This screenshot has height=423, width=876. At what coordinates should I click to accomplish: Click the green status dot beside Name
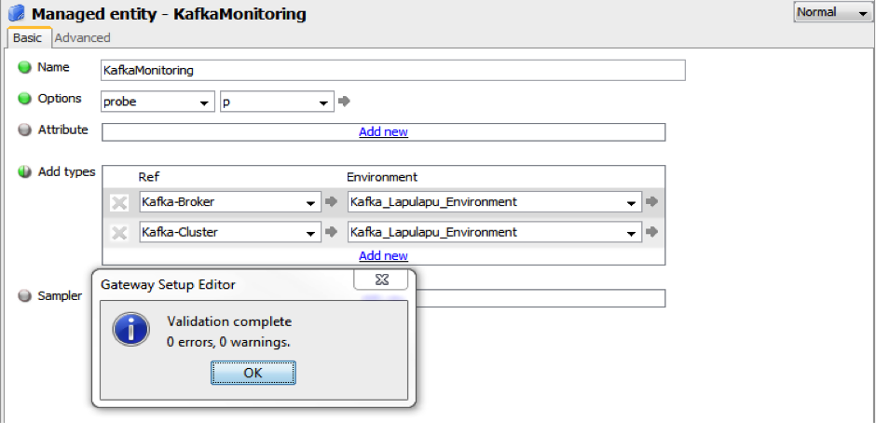coord(24,68)
